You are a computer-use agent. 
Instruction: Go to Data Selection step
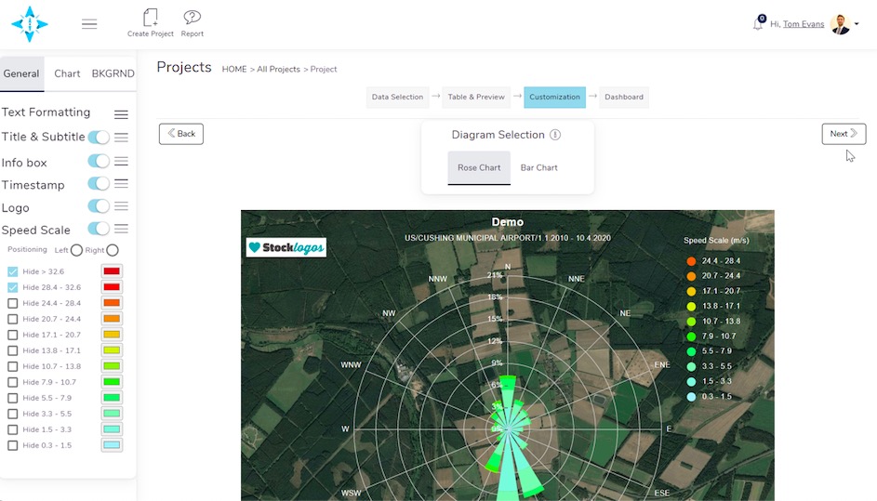(x=397, y=97)
